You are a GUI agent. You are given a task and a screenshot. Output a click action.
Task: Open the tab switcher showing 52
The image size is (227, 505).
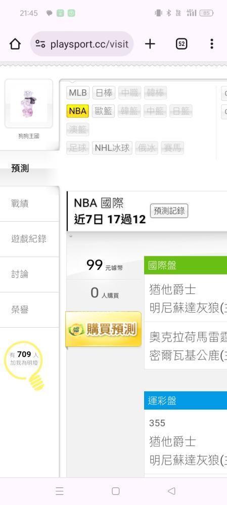(181, 44)
